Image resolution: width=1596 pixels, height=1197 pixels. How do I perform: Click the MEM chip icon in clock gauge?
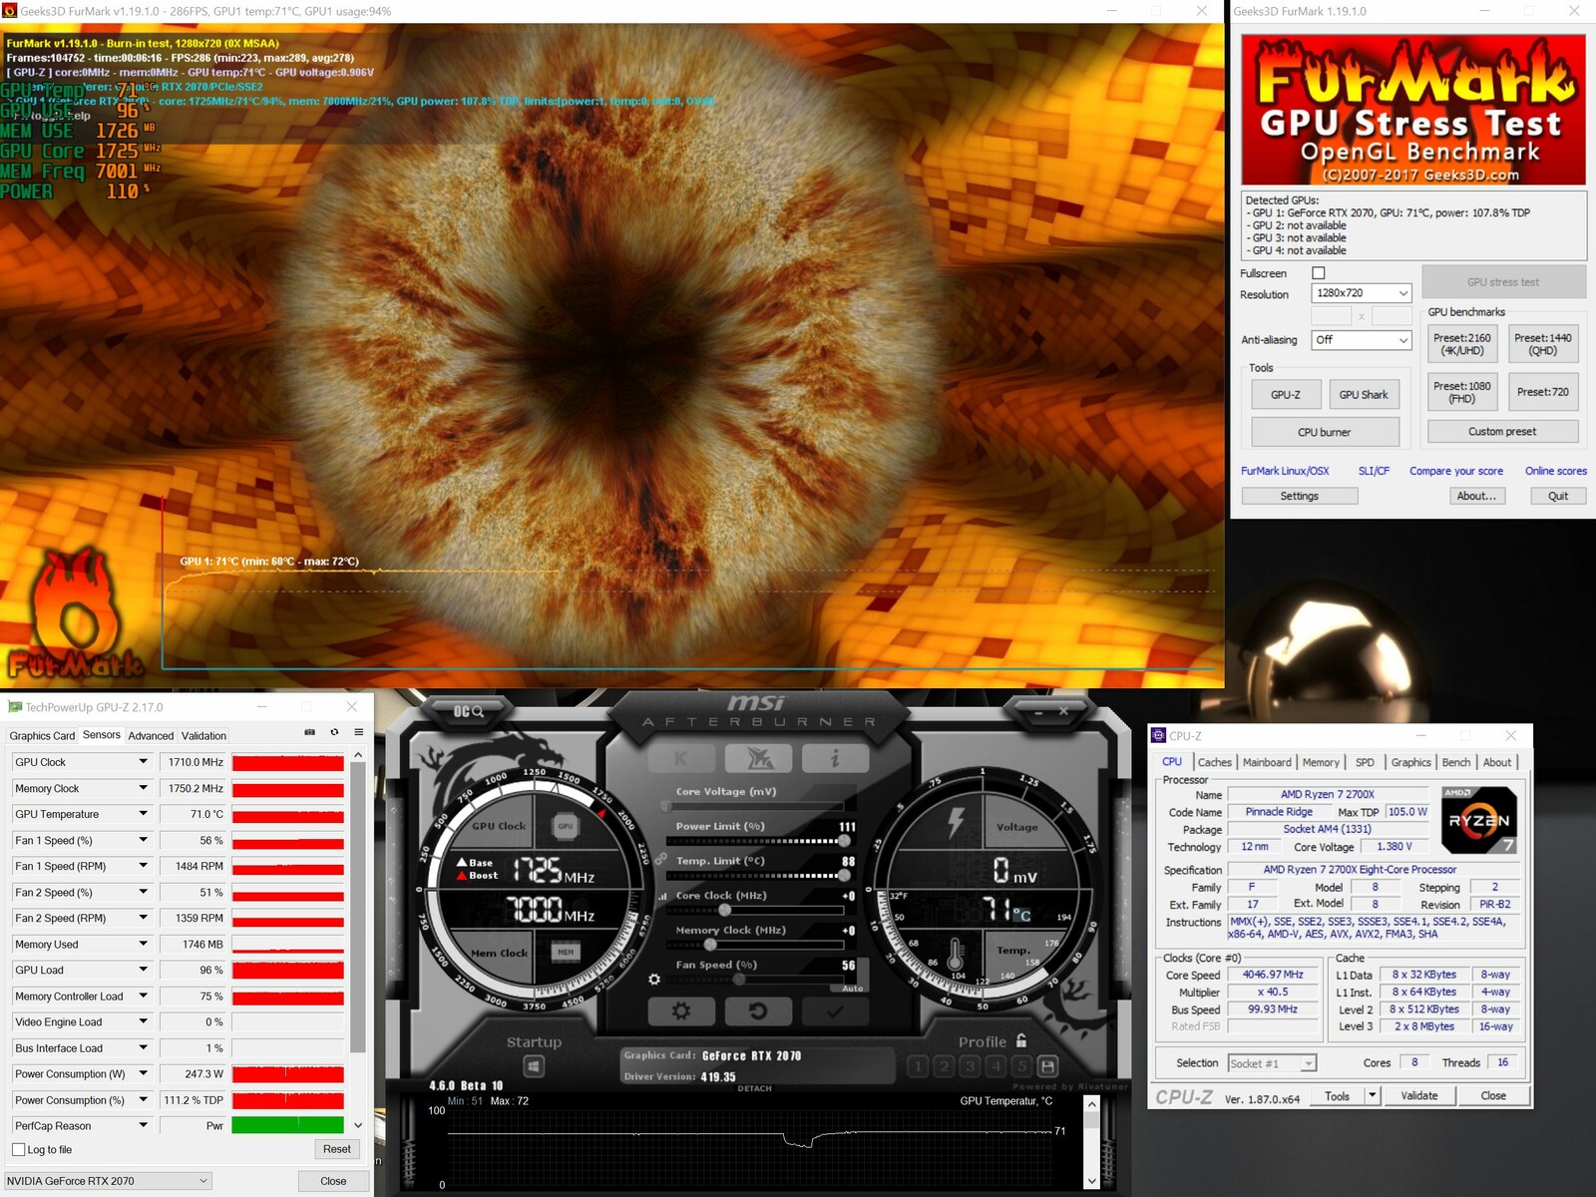pyautogui.click(x=566, y=952)
